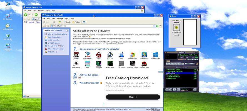Image resolution: width=247 pixels, height=111 pixels.
Task: Click Winamp Previous track button
Action: (x=168, y=64)
